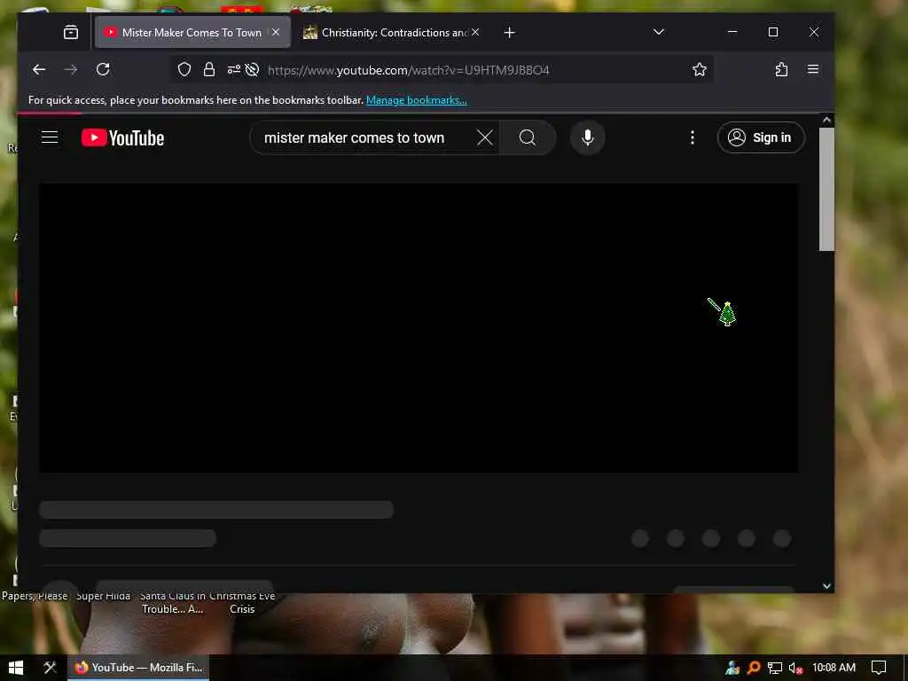The width and height of the screenshot is (908, 681).
Task: Open Firefox View tab list icon
Action: tap(71, 33)
